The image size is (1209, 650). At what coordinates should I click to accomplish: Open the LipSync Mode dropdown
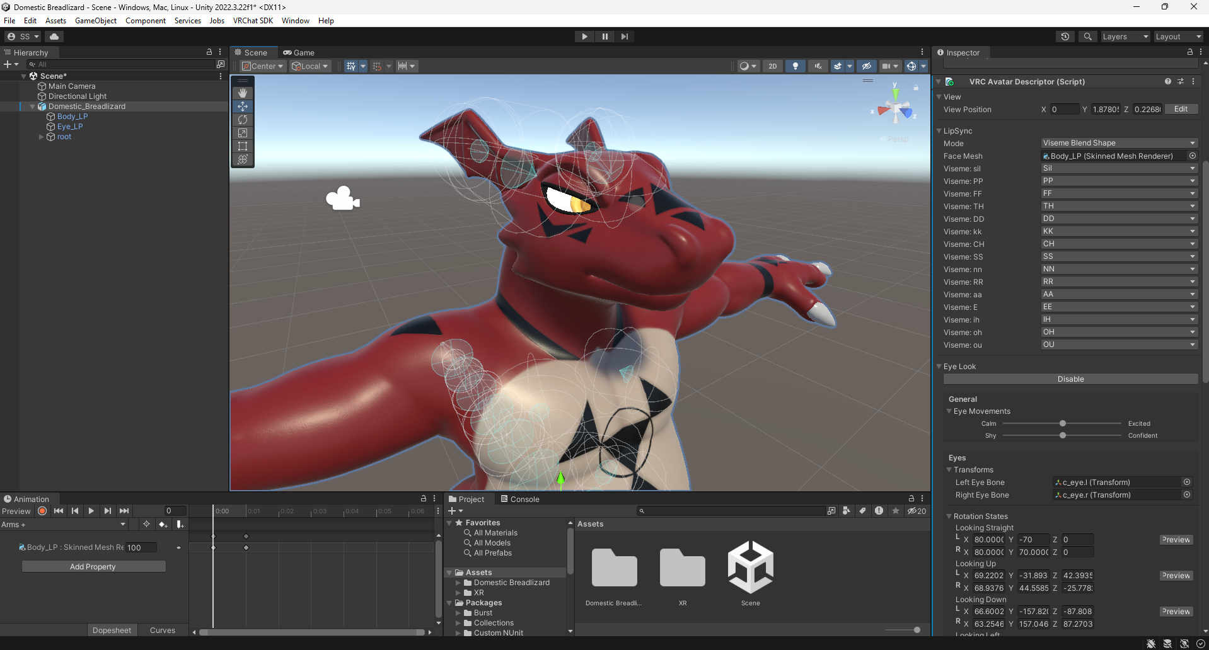tap(1118, 143)
